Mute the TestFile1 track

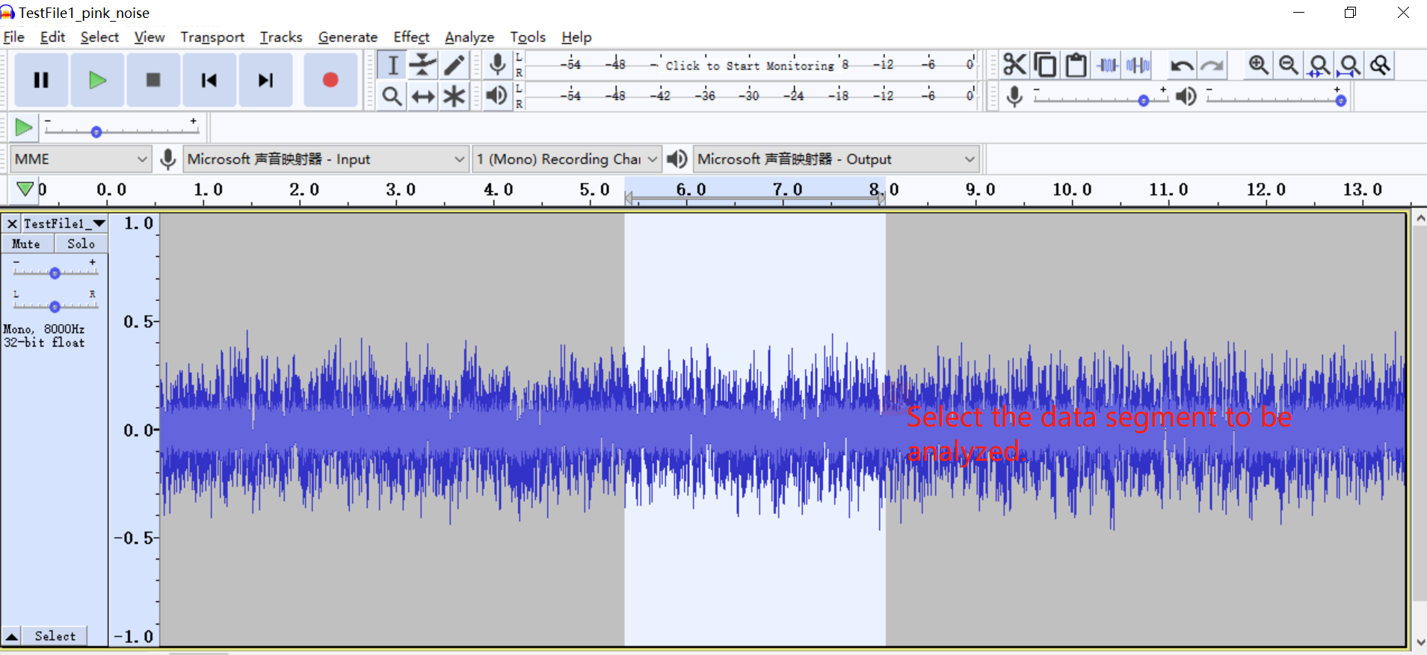pos(27,243)
